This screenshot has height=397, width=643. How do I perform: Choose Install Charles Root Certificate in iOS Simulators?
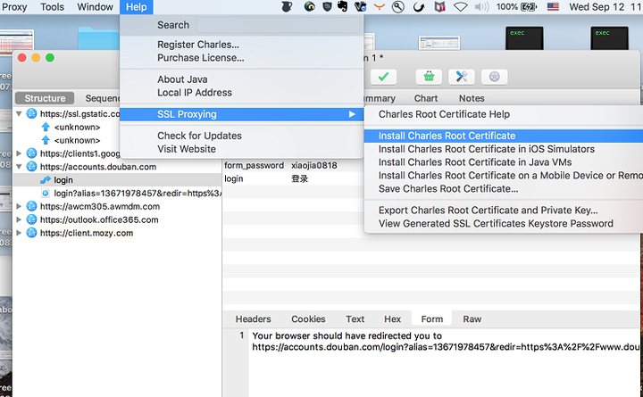[x=503, y=149]
